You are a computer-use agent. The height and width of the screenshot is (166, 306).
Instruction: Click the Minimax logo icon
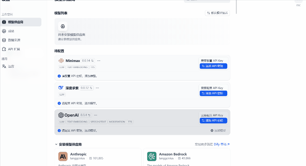[x=61, y=60]
